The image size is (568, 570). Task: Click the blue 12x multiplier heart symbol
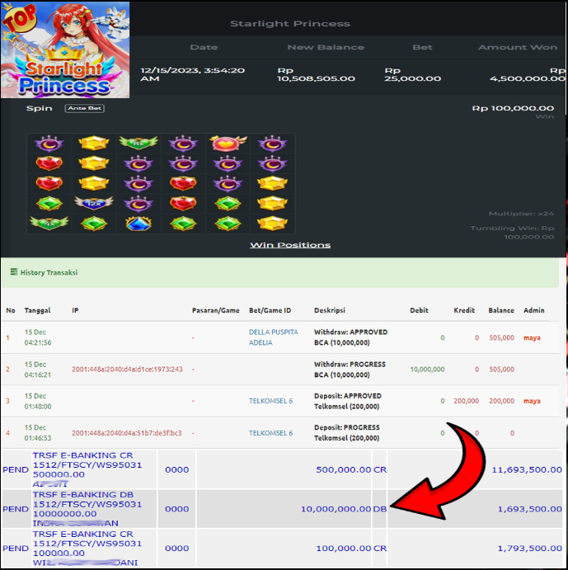click(x=94, y=203)
